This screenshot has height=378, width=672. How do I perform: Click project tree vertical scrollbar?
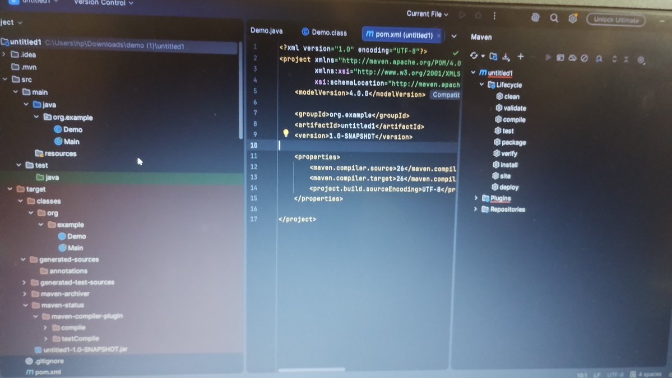click(241, 90)
